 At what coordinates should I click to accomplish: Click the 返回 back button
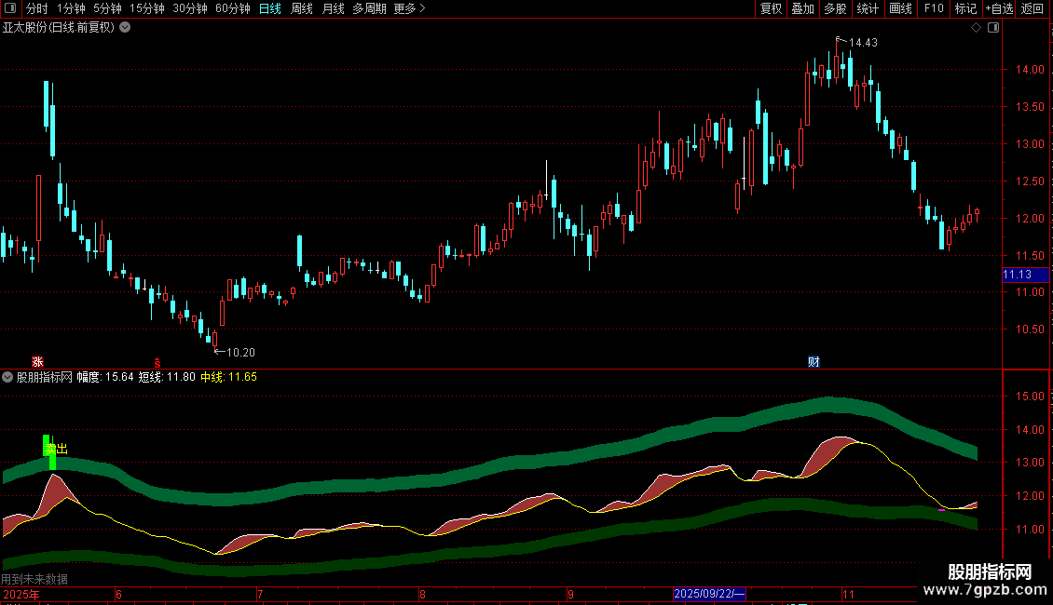click(x=1032, y=8)
